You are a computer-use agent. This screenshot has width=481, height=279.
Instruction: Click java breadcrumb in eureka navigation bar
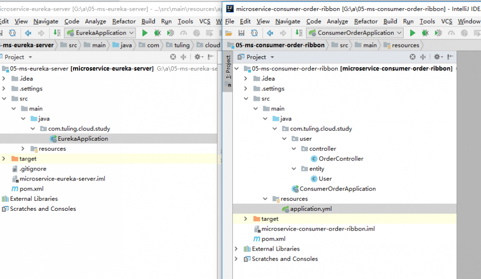coord(122,45)
